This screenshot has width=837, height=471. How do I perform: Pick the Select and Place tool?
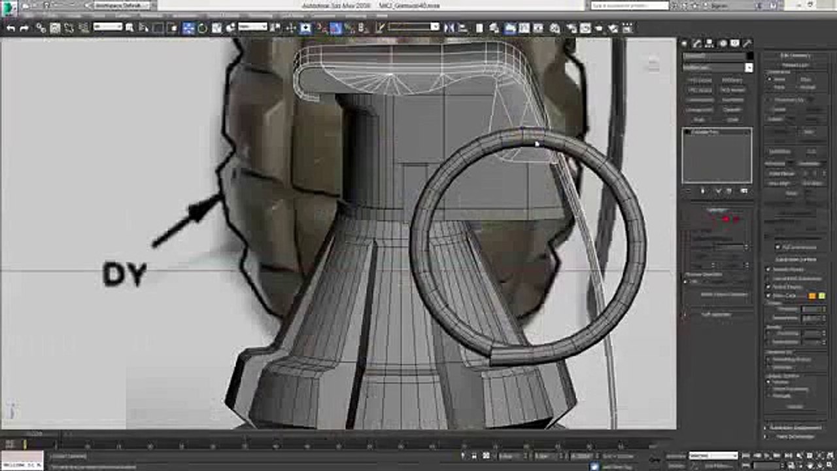(x=230, y=28)
